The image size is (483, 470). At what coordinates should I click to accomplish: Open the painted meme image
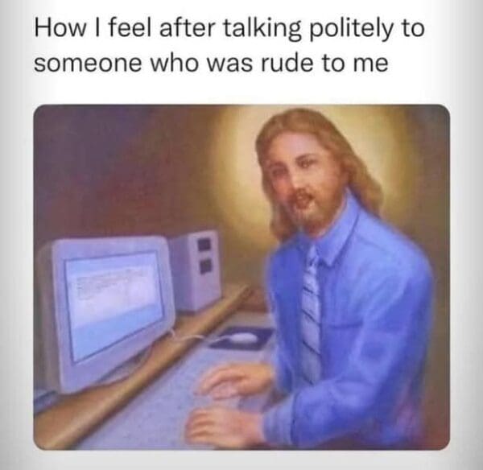click(x=242, y=277)
